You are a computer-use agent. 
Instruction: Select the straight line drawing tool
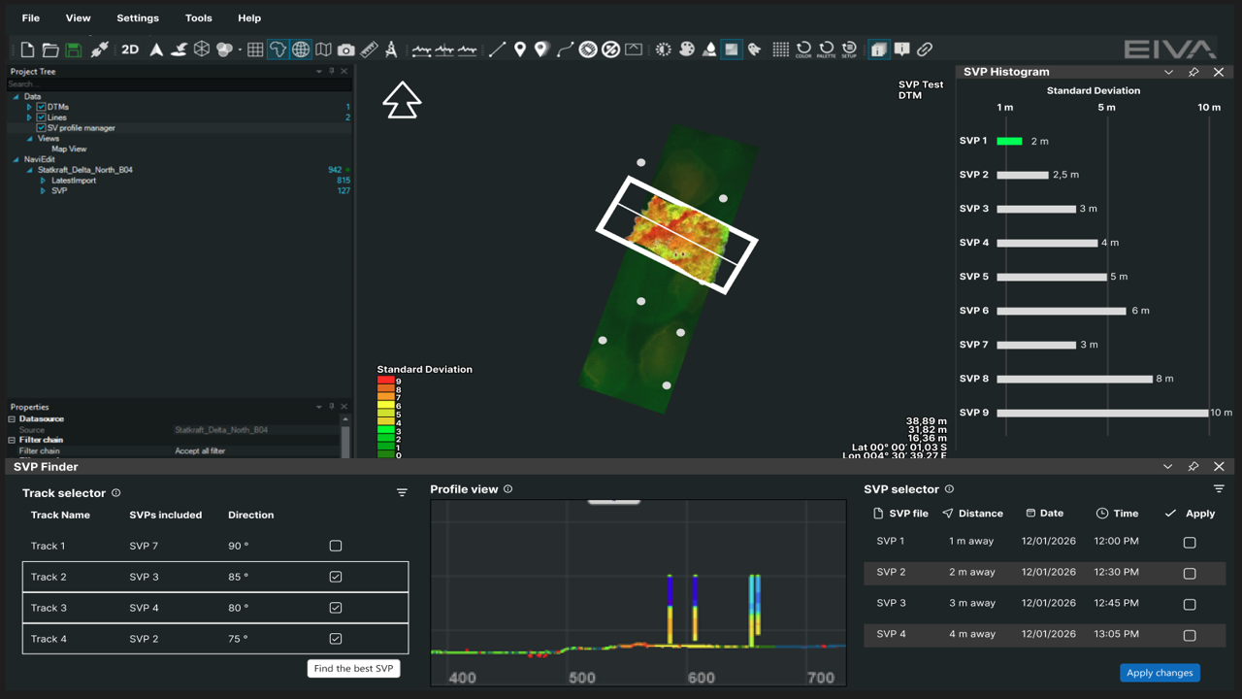point(497,50)
